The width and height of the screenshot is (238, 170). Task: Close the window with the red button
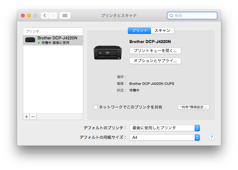23,16
